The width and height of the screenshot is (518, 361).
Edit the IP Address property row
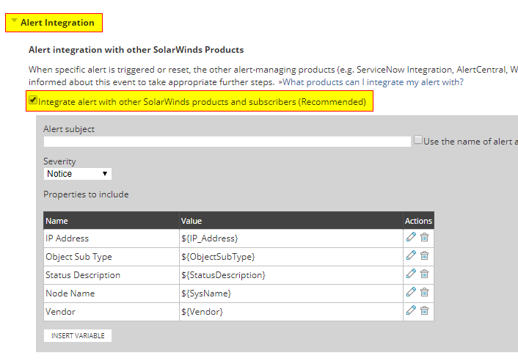pos(411,238)
